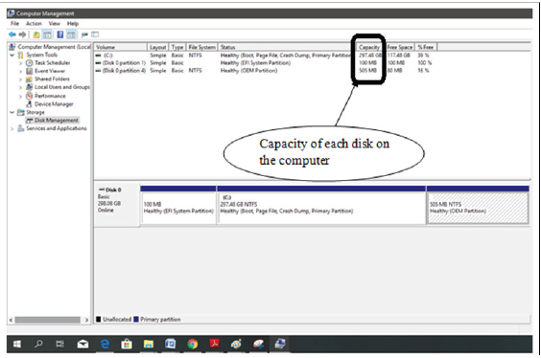Open the Action menu
Image resolution: width=541 pixels, height=358 pixels.
click(x=34, y=23)
